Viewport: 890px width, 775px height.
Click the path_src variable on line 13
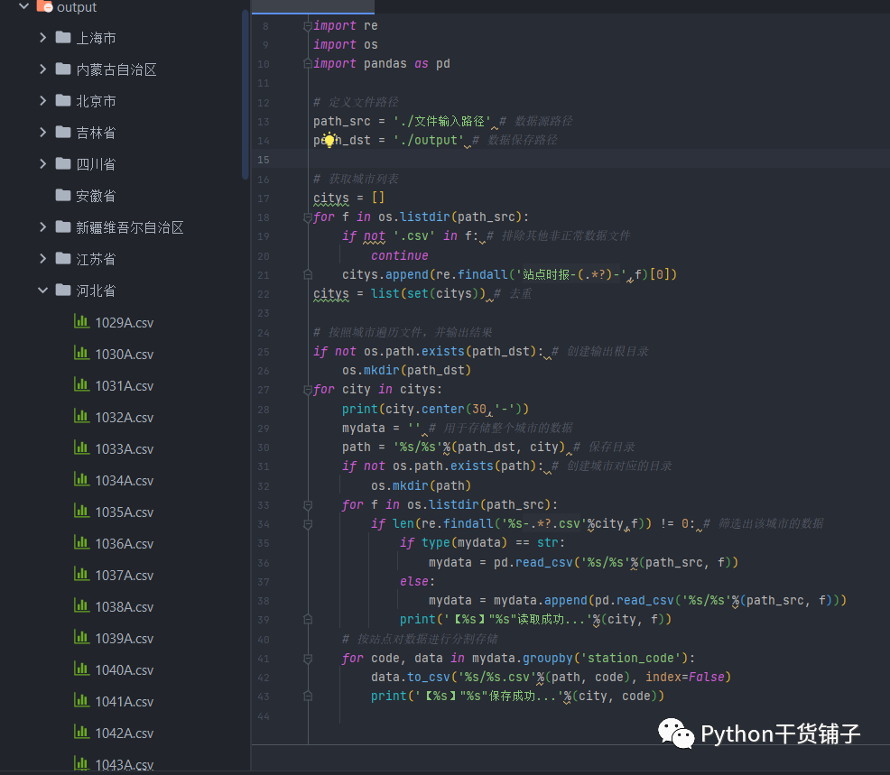342,122
